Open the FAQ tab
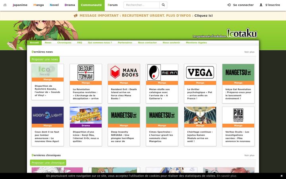The width and height of the screenshot is (286, 179). tap(79, 43)
